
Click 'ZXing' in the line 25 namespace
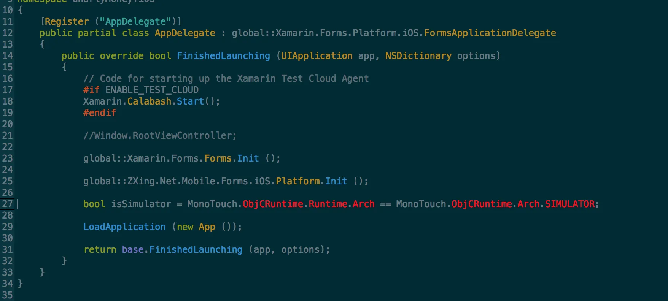tap(141, 181)
